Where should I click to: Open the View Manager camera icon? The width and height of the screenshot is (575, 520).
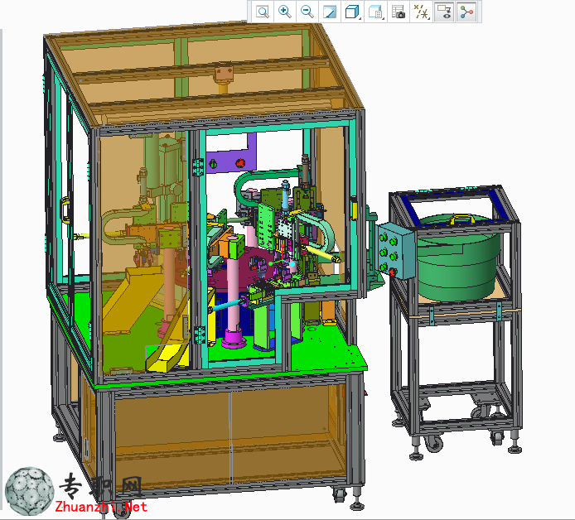click(x=399, y=12)
